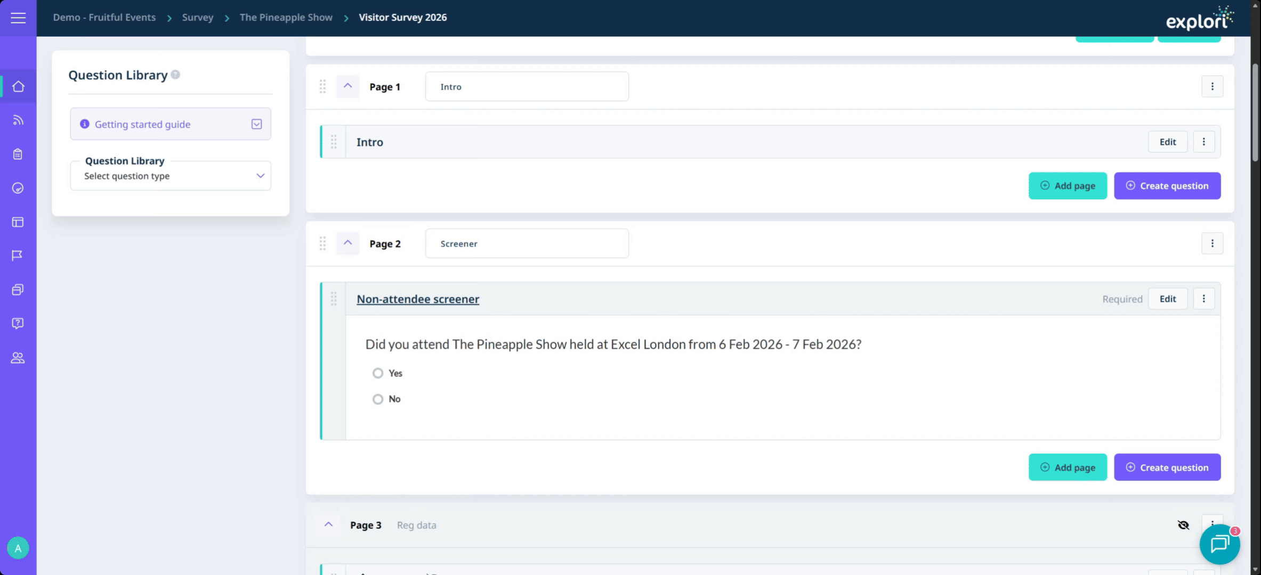This screenshot has height=575, width=1261.
Task: Select the Yes radio option
Action: (x=378, y=373)
